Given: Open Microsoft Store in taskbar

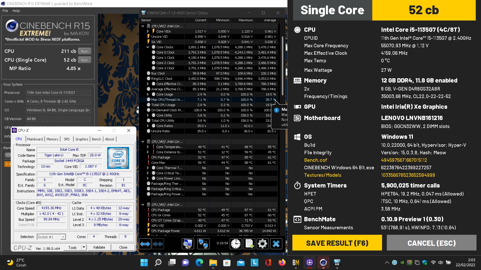Looking at the screenshot, I should (227, 262).
